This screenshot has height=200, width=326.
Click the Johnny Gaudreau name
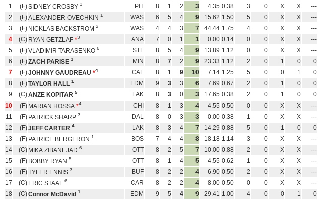[x=59, y=73]
